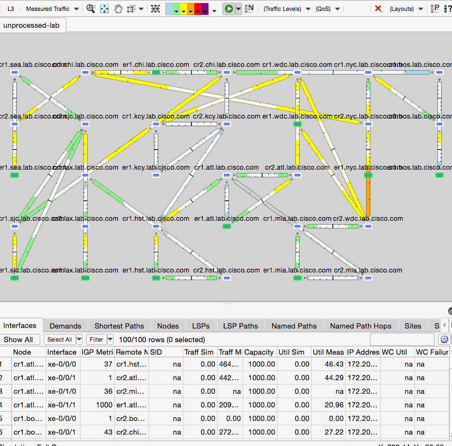This screenshot has width=452, height=446.
Task: Select the cr2.chi.lab.cisco.com node icon
Action: [227, 72]
